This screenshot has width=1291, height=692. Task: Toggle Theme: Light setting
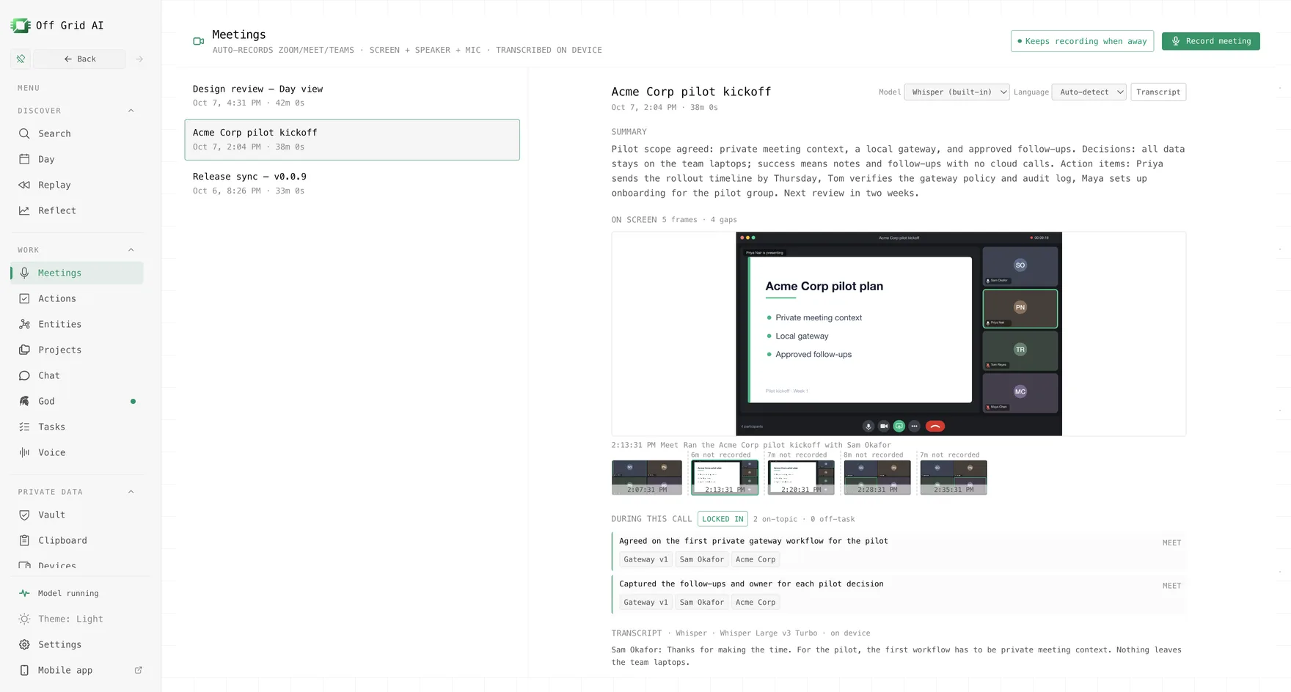coord(77,619)
